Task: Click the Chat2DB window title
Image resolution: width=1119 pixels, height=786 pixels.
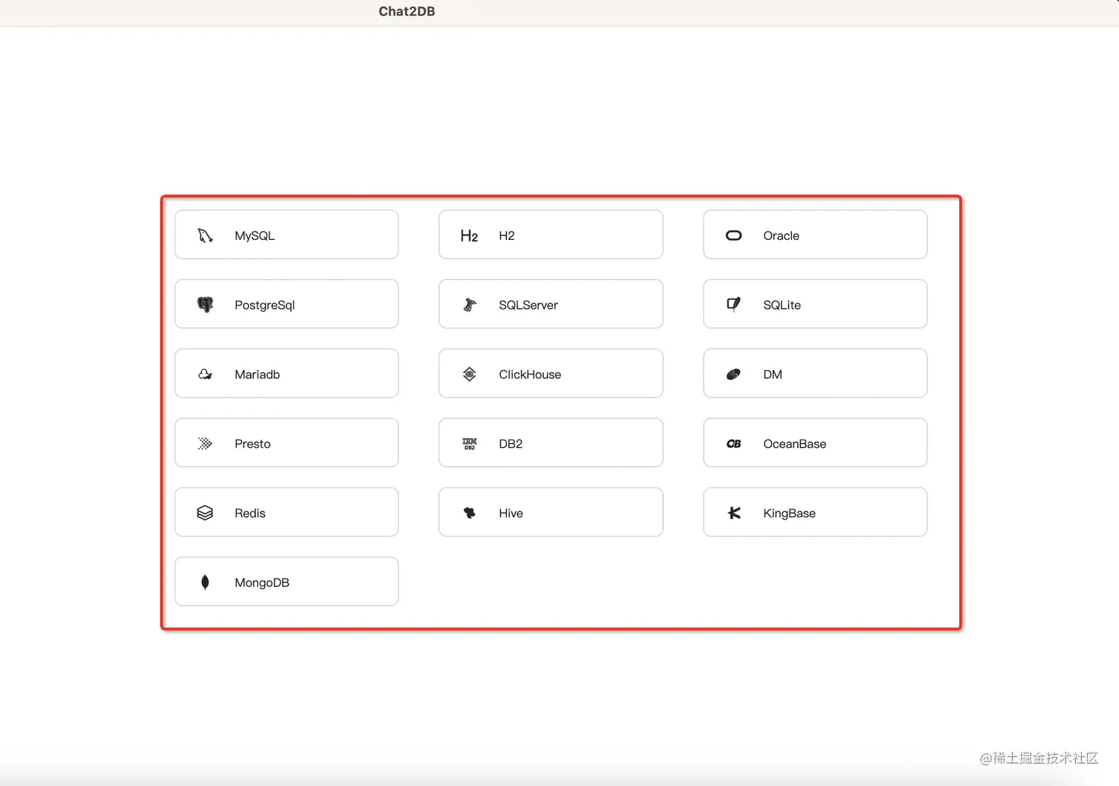Action: pyautogui.click(x=406, y=11)
